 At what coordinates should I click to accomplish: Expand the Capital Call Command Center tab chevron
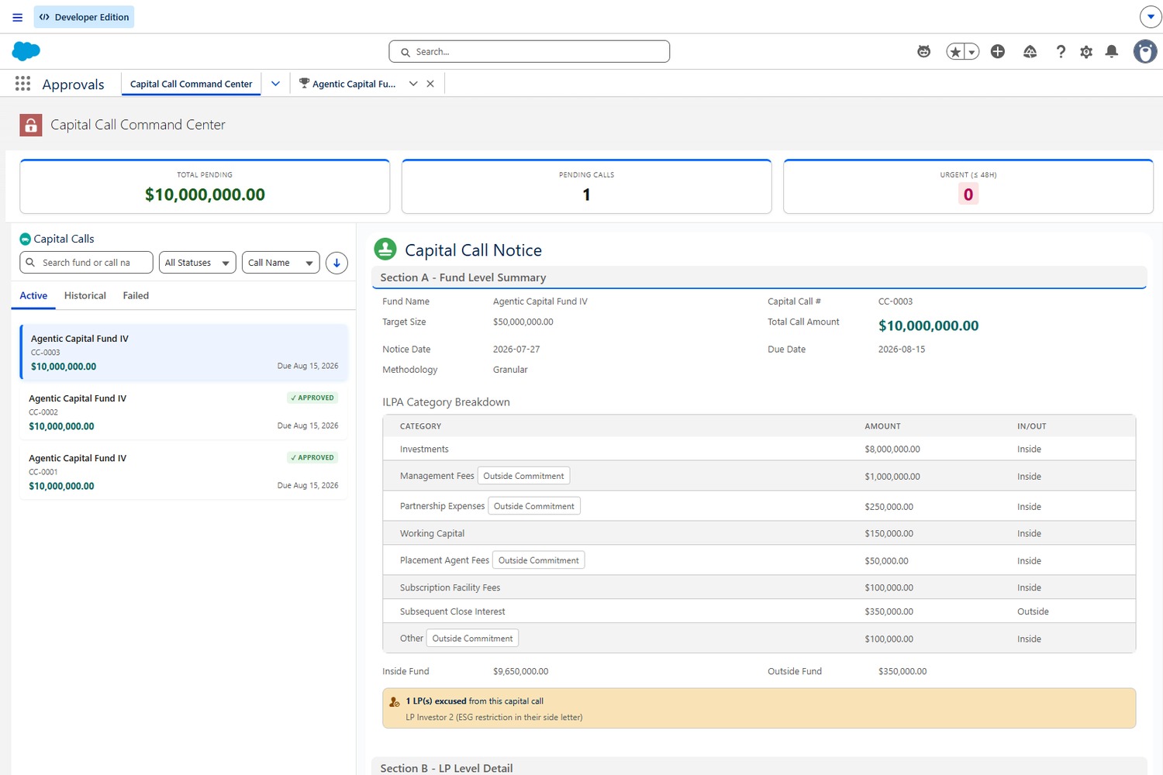pyautogui.click(x=275, y=84)
